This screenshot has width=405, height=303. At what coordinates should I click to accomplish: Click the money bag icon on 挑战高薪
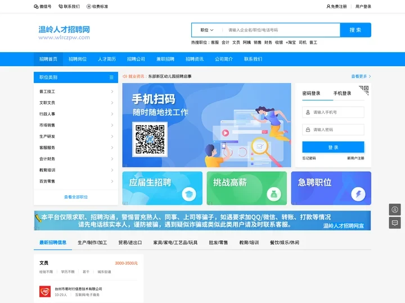tap(274, 194)
